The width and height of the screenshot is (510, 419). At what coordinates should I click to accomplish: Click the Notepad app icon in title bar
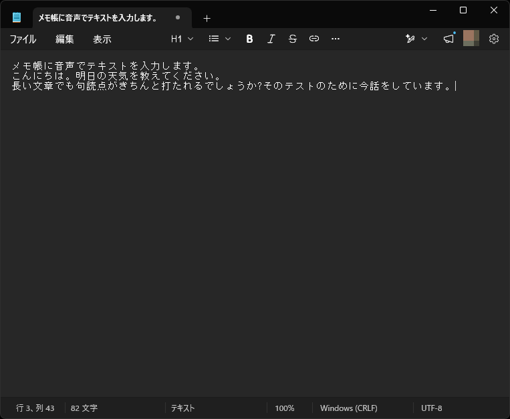click(17, 17)
